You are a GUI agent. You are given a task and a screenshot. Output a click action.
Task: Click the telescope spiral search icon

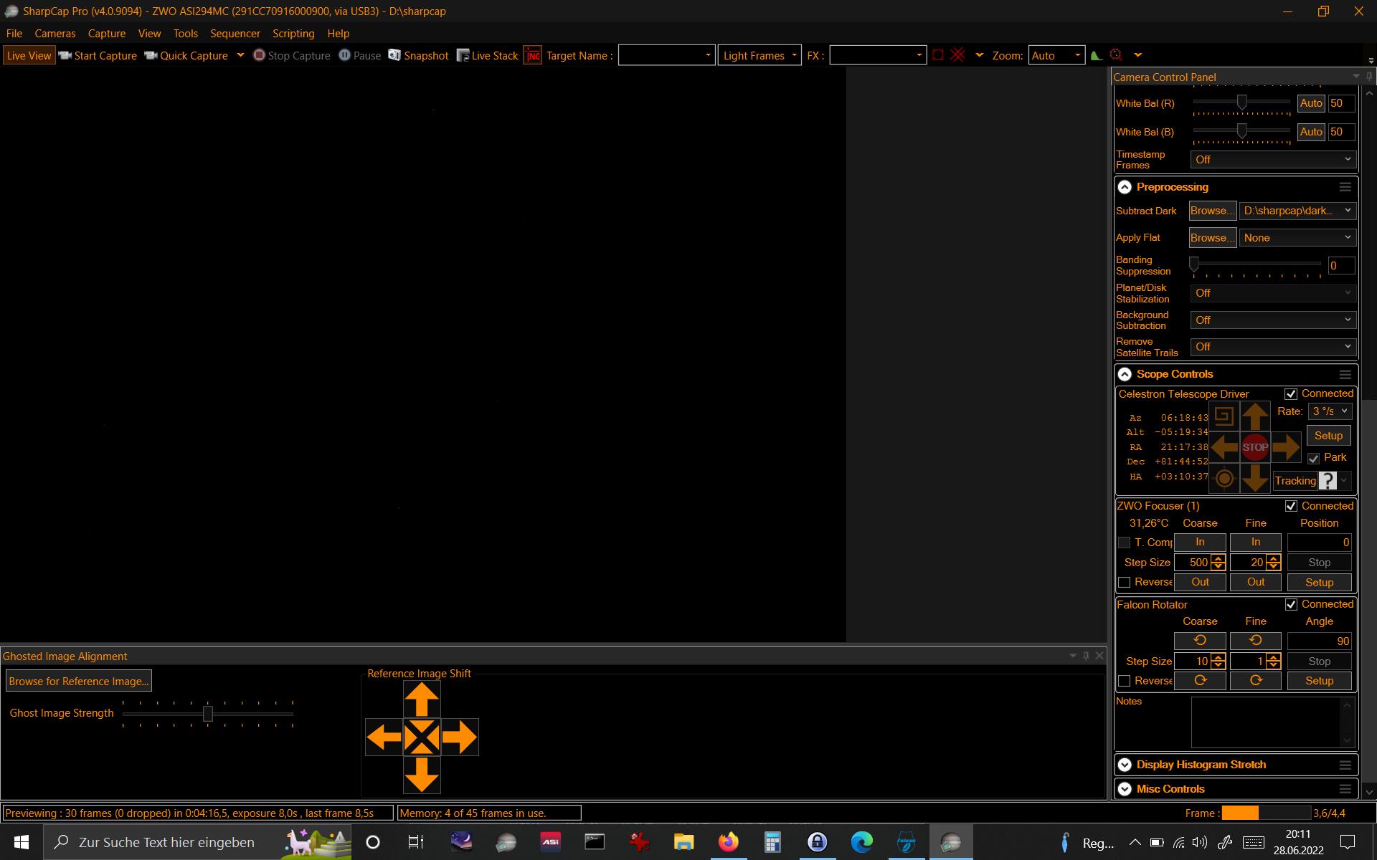[x=1224, y=416]
